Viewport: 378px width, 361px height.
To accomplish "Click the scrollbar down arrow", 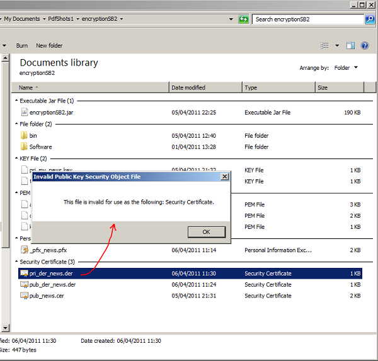I will (x=5, y=328).
